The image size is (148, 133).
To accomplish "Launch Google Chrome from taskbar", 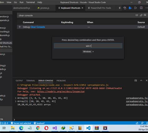I will 38,128.
